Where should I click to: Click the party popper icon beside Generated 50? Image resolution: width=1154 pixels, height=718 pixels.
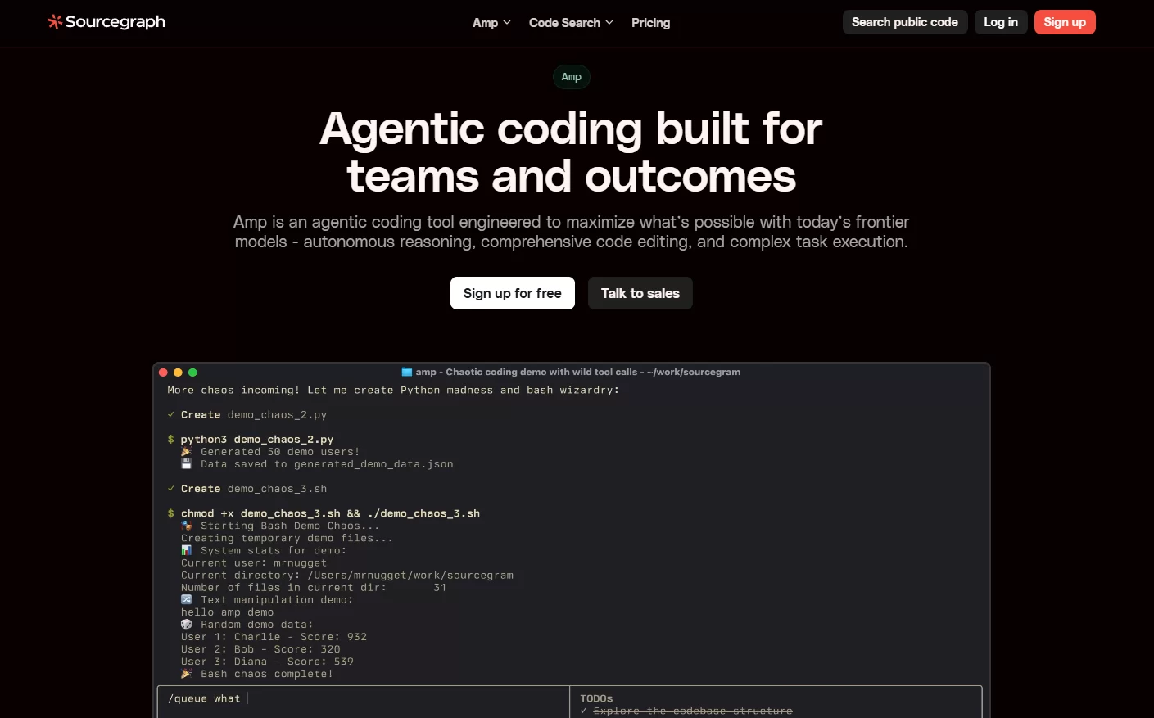point(187,452)
